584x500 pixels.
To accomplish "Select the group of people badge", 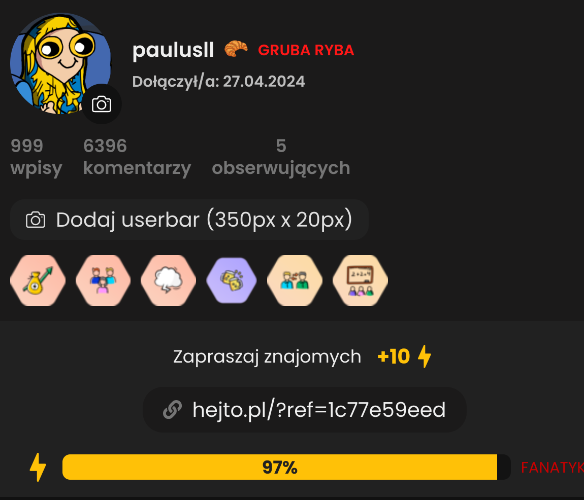I will 103,280.
